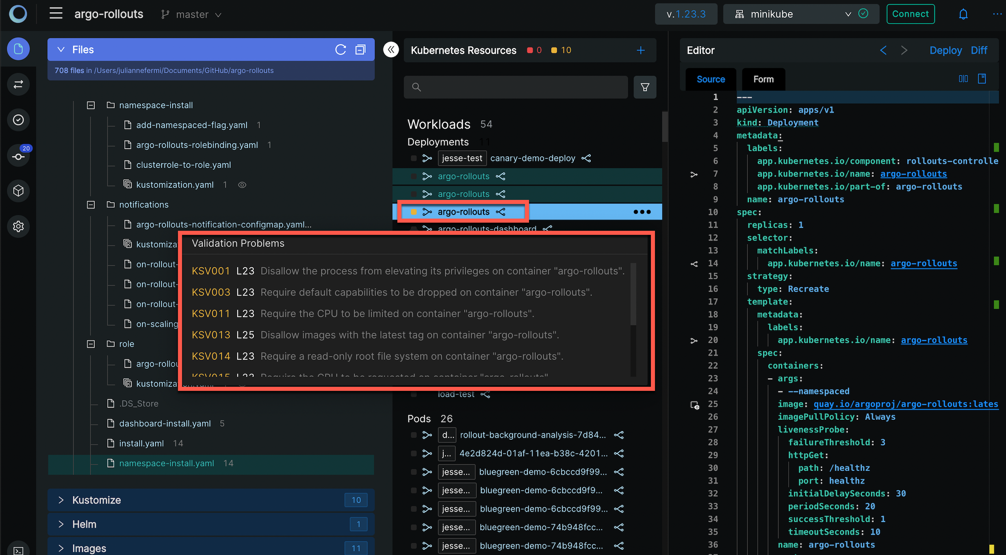
Task: Click the yellow warnings count 10
Action: [x=561, y=50]
